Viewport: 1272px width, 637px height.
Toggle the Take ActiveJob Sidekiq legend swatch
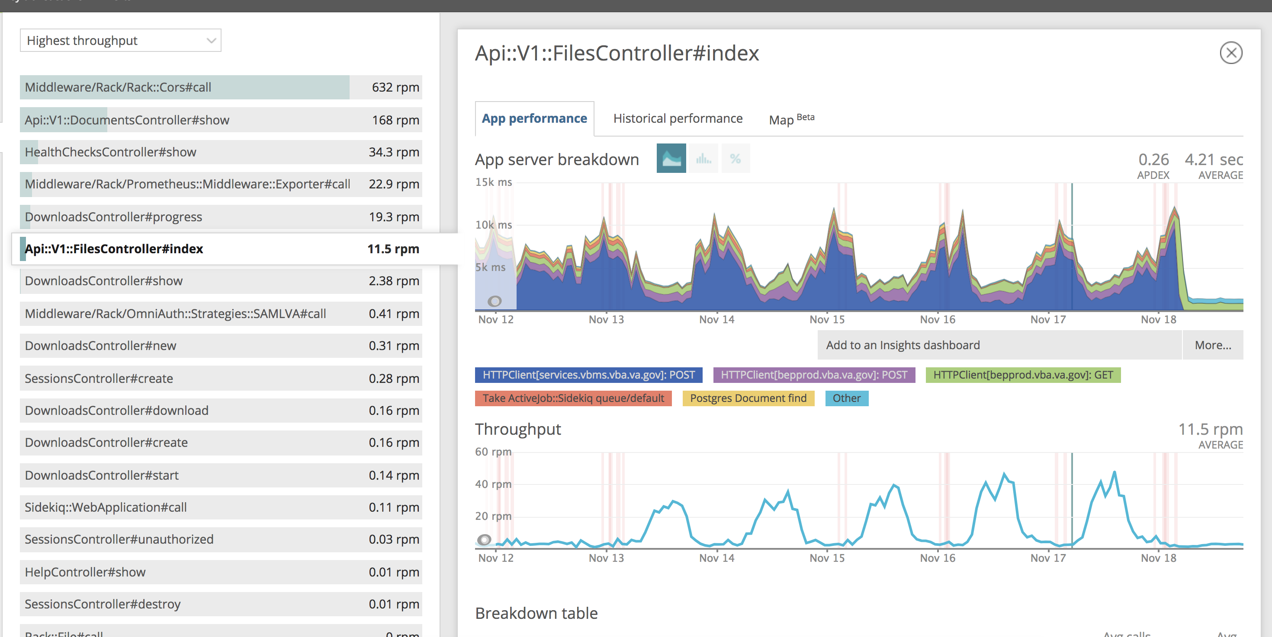tap(573, 398)
